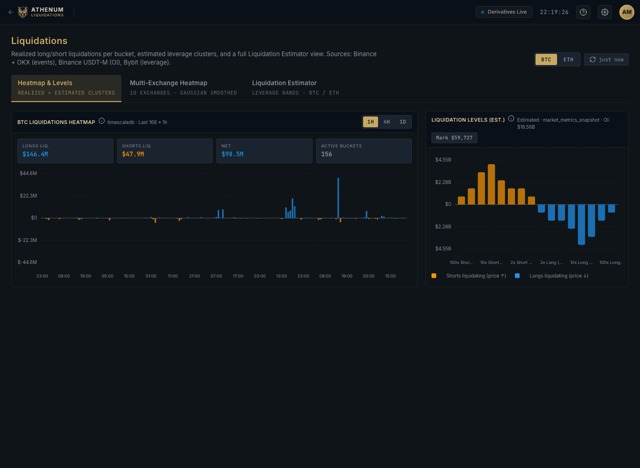640x468 pixels.
Task: Click the Shorts Liq. $47.9M card
Action: [x=165, y=151]
